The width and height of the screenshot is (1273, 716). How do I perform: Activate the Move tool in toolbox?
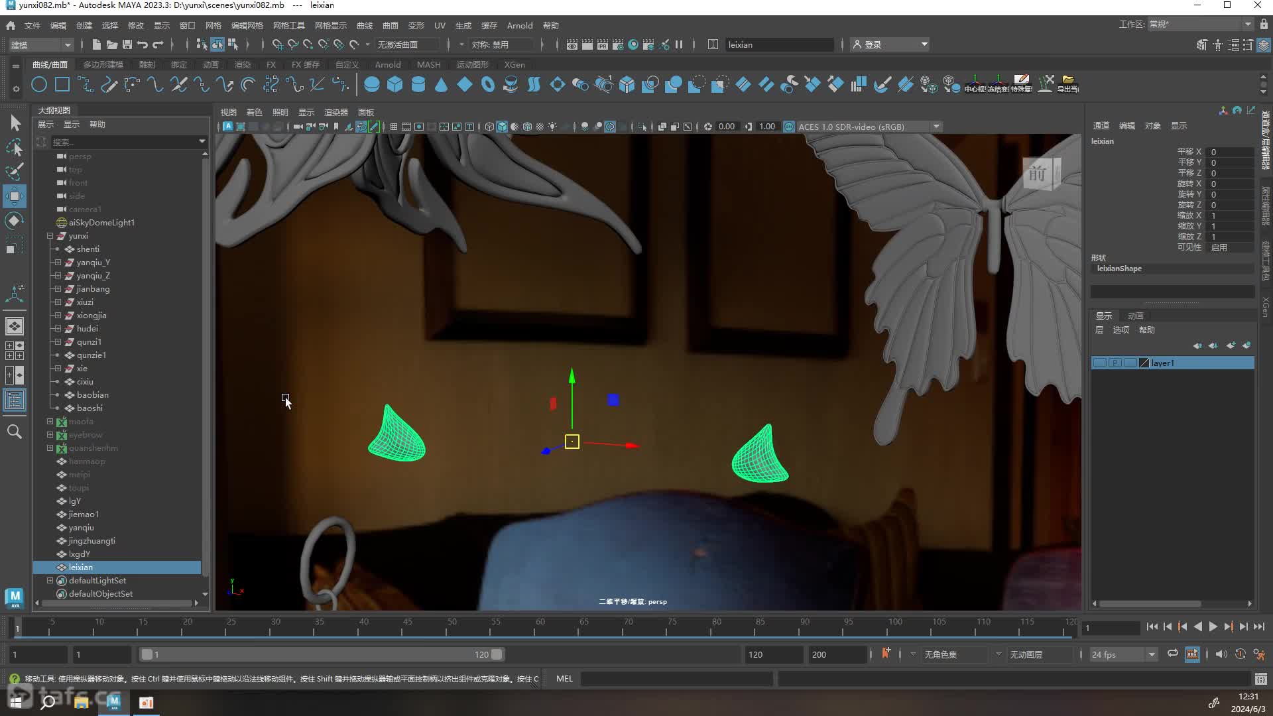tap(15, 196)
